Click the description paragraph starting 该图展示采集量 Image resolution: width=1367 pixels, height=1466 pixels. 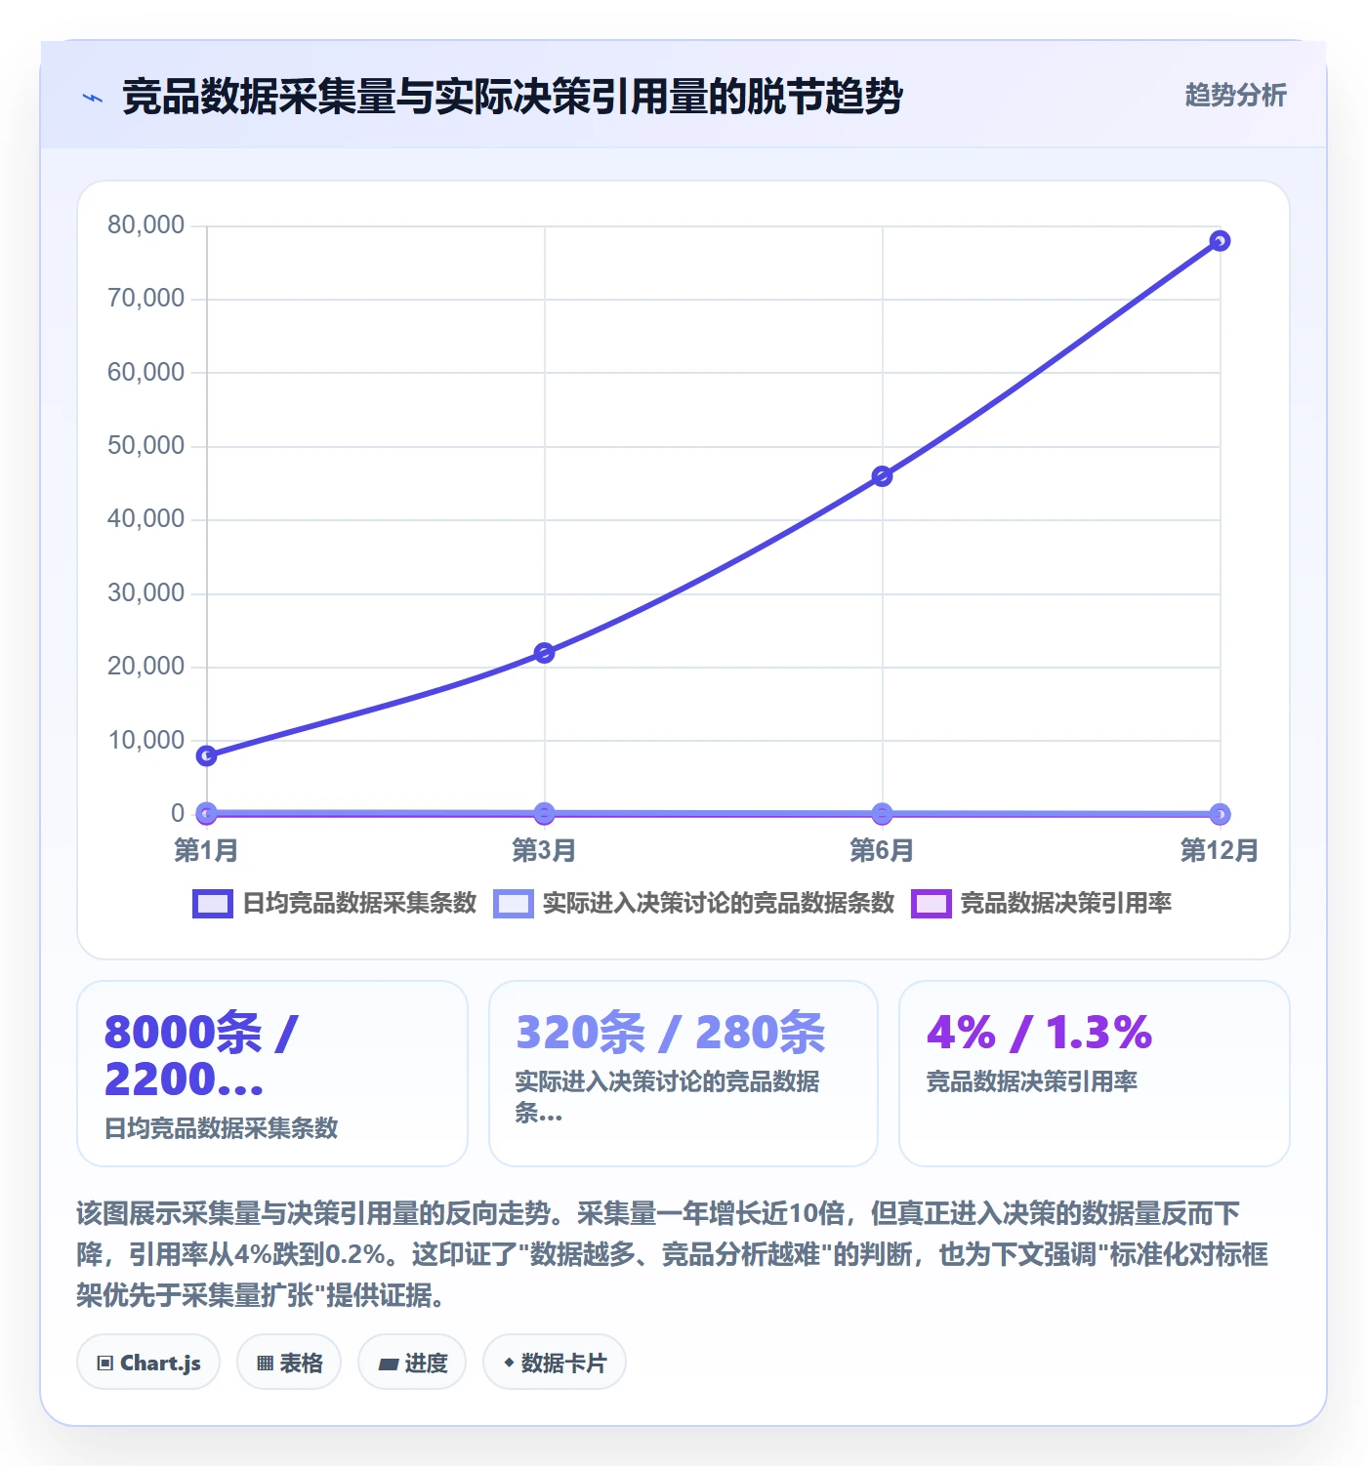pos(673,1254)
